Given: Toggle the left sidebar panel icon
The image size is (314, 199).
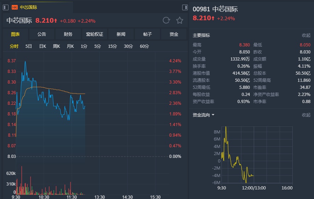Looking at the screenshot, I should (6, 7).
